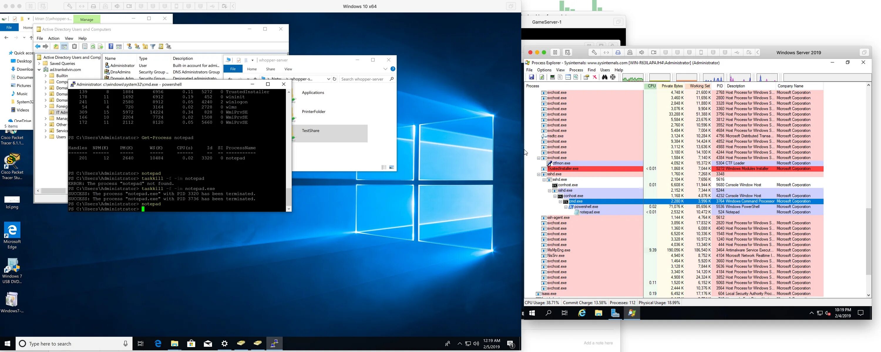Screen dimensions: 881x352
Task: Click Refresh Now icon in Process Explorer
Action: click(x=542, y=77)
